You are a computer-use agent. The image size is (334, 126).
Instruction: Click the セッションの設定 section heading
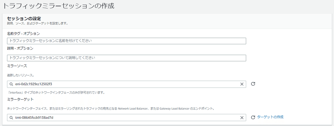pos(24,18)
